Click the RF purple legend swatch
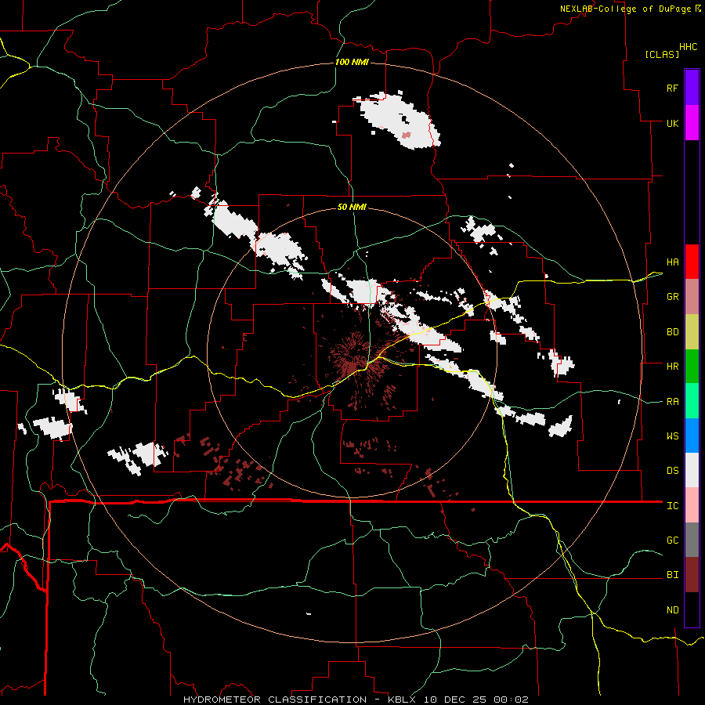The image size is (705, 705). (x=692, y=88)
